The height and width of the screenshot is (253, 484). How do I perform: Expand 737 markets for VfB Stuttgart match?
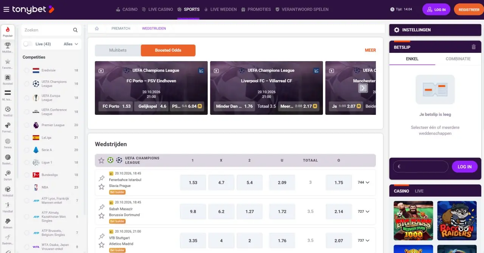(x=363, y=241)
